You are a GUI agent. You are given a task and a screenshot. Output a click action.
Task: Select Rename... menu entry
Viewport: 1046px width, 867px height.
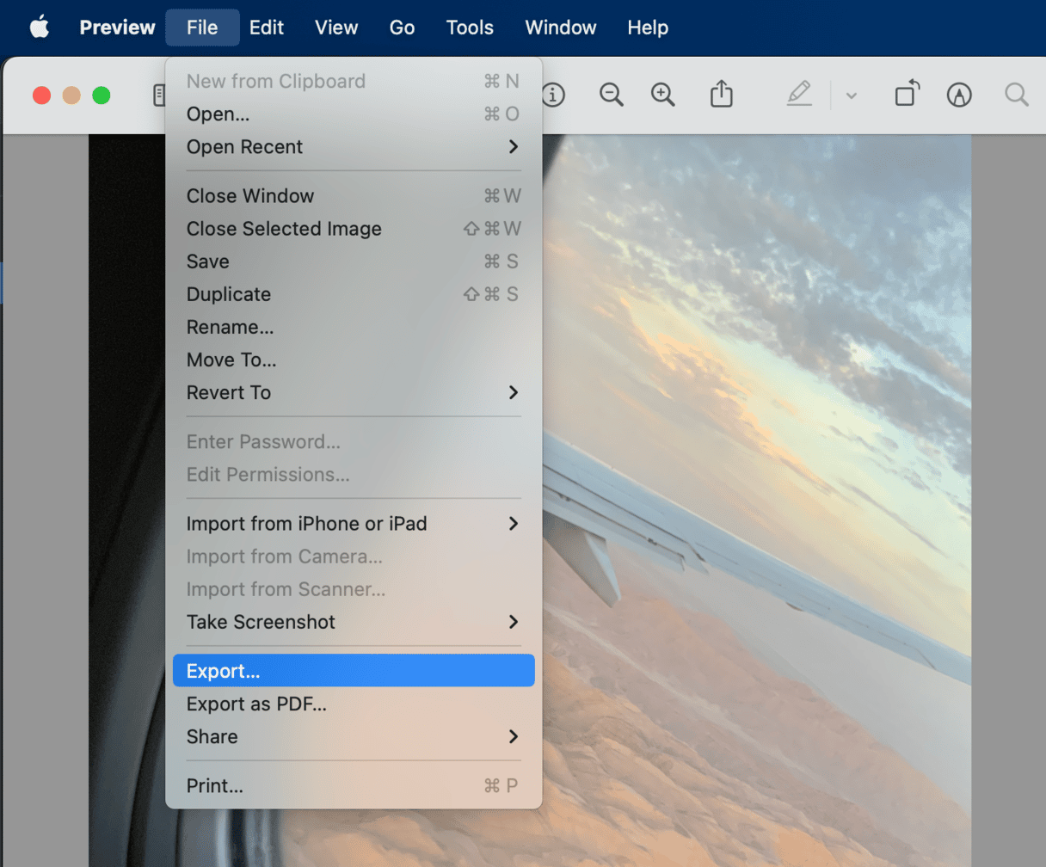pos(230,327)
